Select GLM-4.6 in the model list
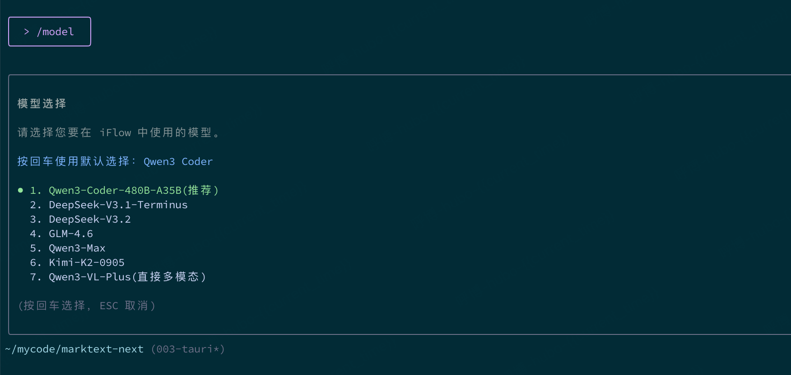This screenshot has width=791, height=375. coord(71,233)
